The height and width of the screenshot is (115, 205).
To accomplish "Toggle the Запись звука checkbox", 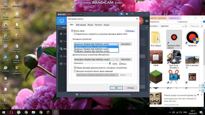I will click(x=72, y=31).
